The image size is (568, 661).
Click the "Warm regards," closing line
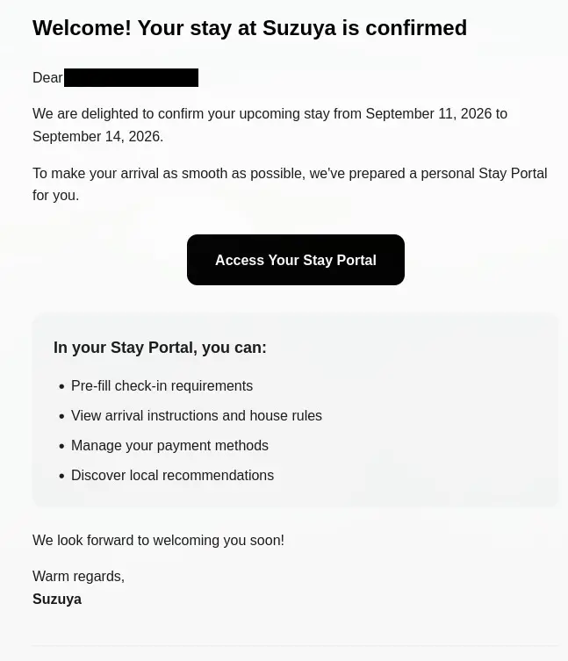point(78,577)
